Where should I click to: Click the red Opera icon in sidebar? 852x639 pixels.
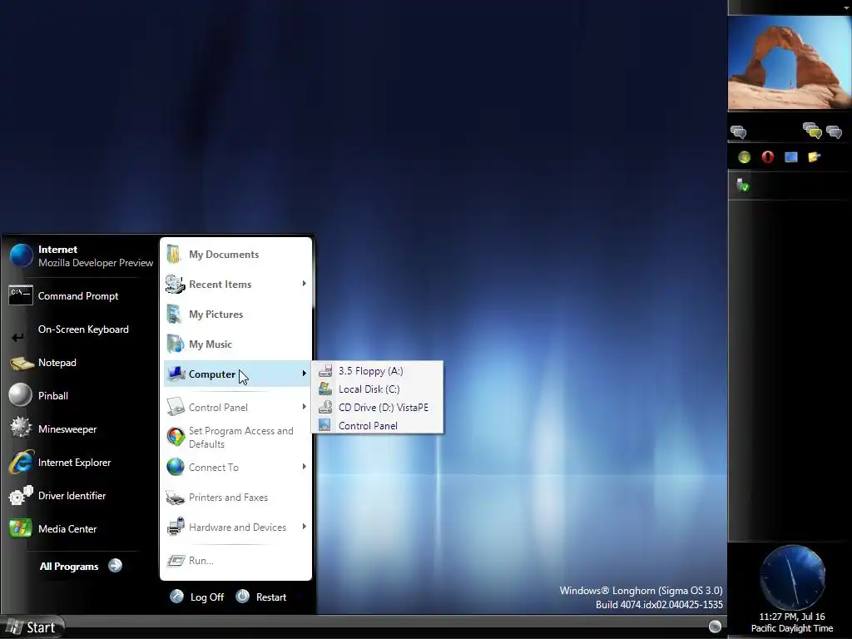pos(767,157)
